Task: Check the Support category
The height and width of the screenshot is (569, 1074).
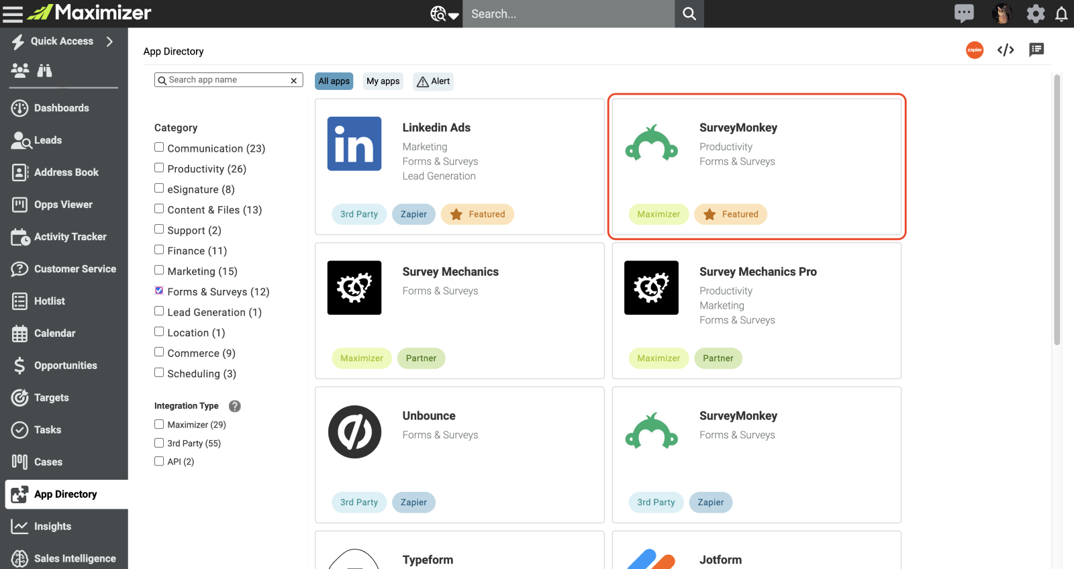Action: coord(159,229)
